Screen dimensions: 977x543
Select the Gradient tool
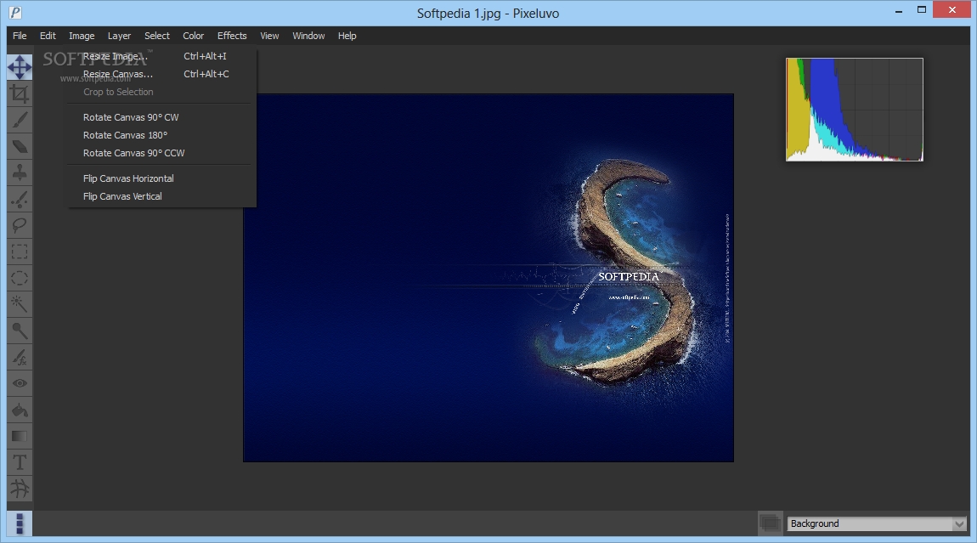point(20,436)
